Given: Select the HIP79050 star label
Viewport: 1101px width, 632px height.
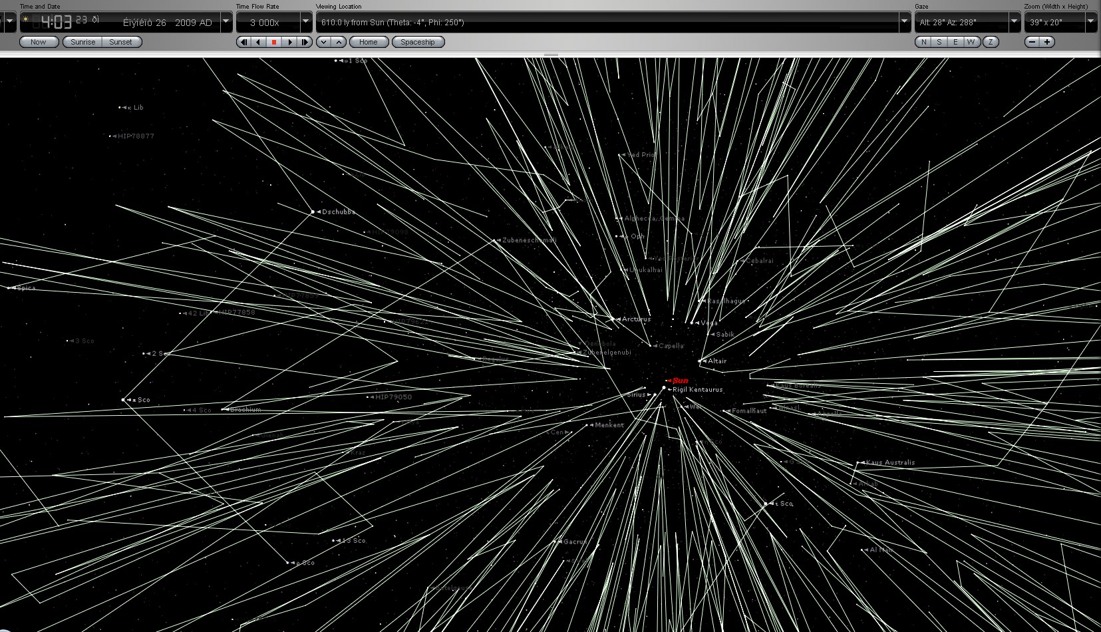Looking at the screenshot, I should 393,397.
